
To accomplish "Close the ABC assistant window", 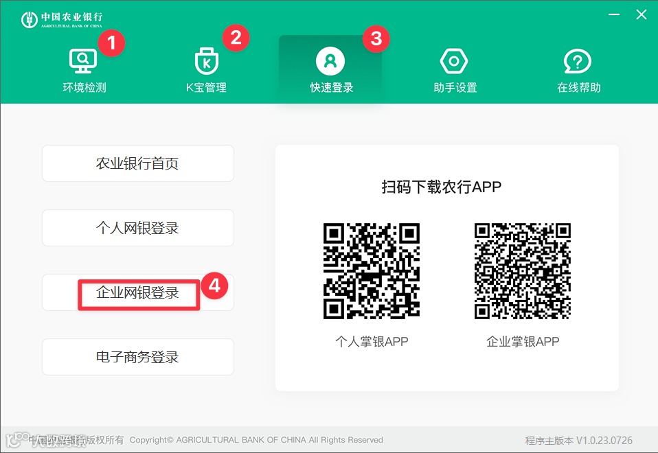I will tap(642, 14).
